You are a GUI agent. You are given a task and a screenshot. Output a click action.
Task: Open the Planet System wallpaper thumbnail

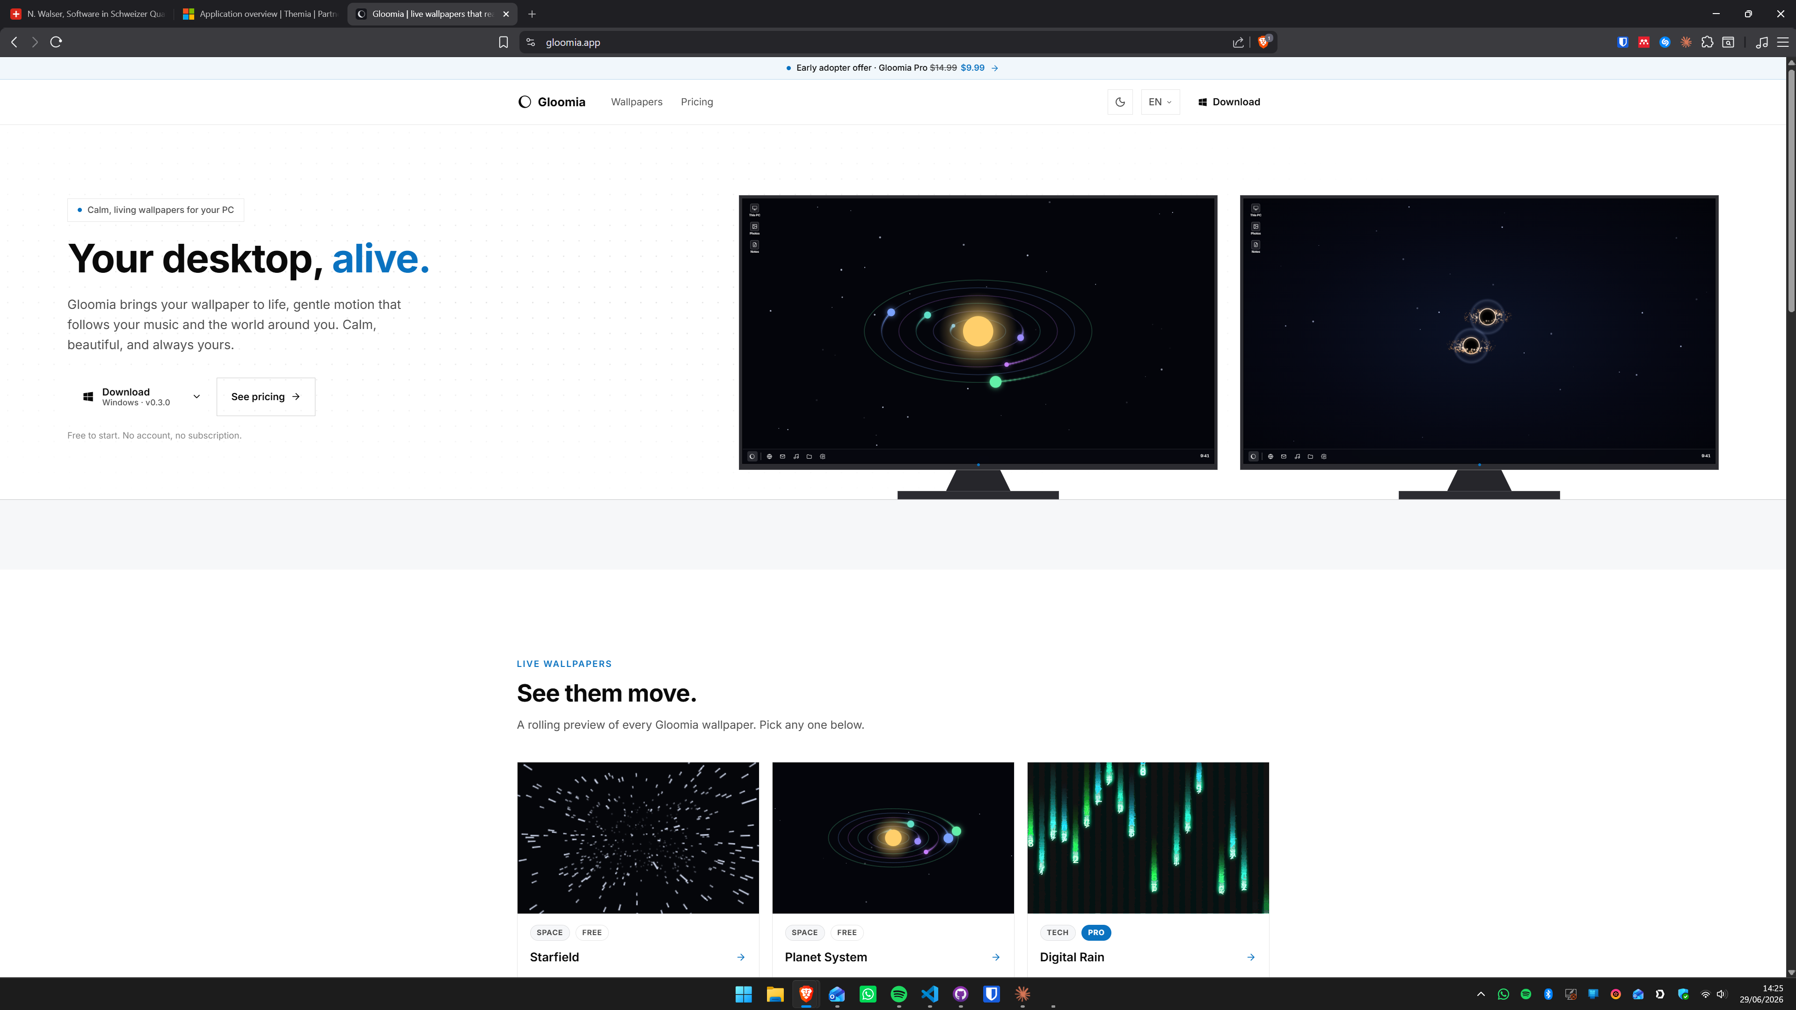893,838
